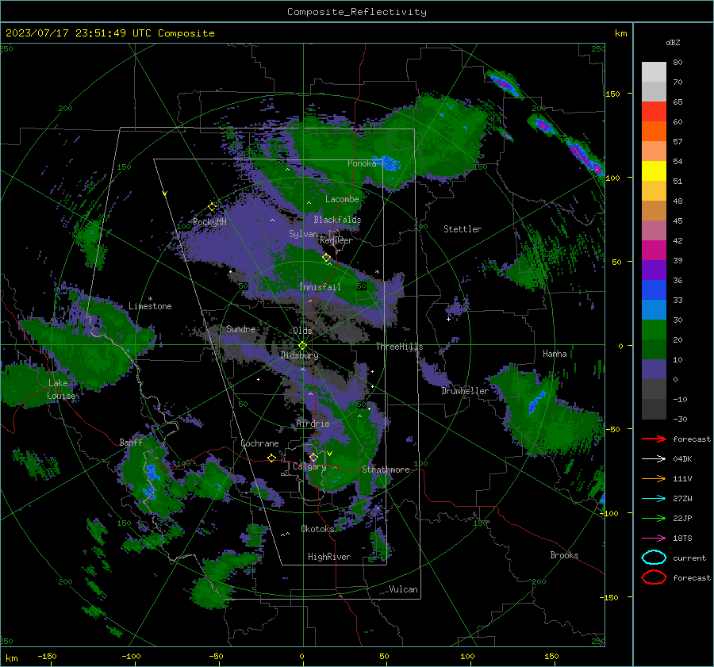
Task: Click the green 20 dBZ color swatch
Action: (x=654, y=330)
